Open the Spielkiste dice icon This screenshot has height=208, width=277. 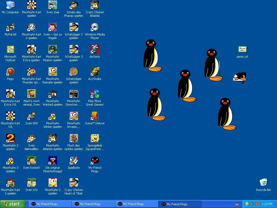[x=74, y=160]
